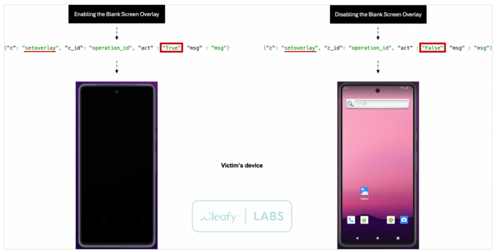Tap the Phone dialer icon in dock
Screen dimensions: 495x252
pos(351,220)
